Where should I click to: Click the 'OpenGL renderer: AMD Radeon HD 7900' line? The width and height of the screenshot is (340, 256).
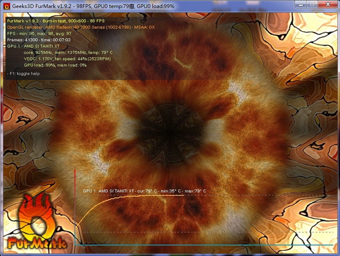81,27
